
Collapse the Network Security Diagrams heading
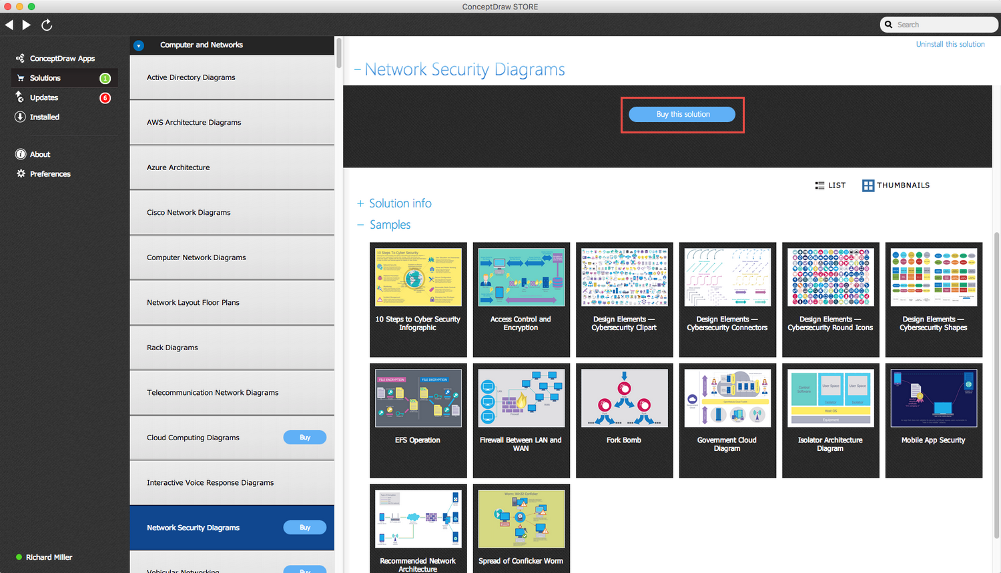pos(358,69)
